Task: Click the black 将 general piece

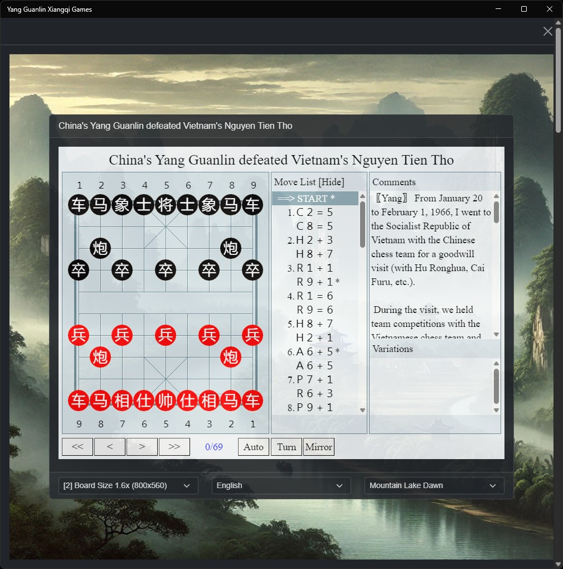Action: pyautogui.click(x=166, y=205)
